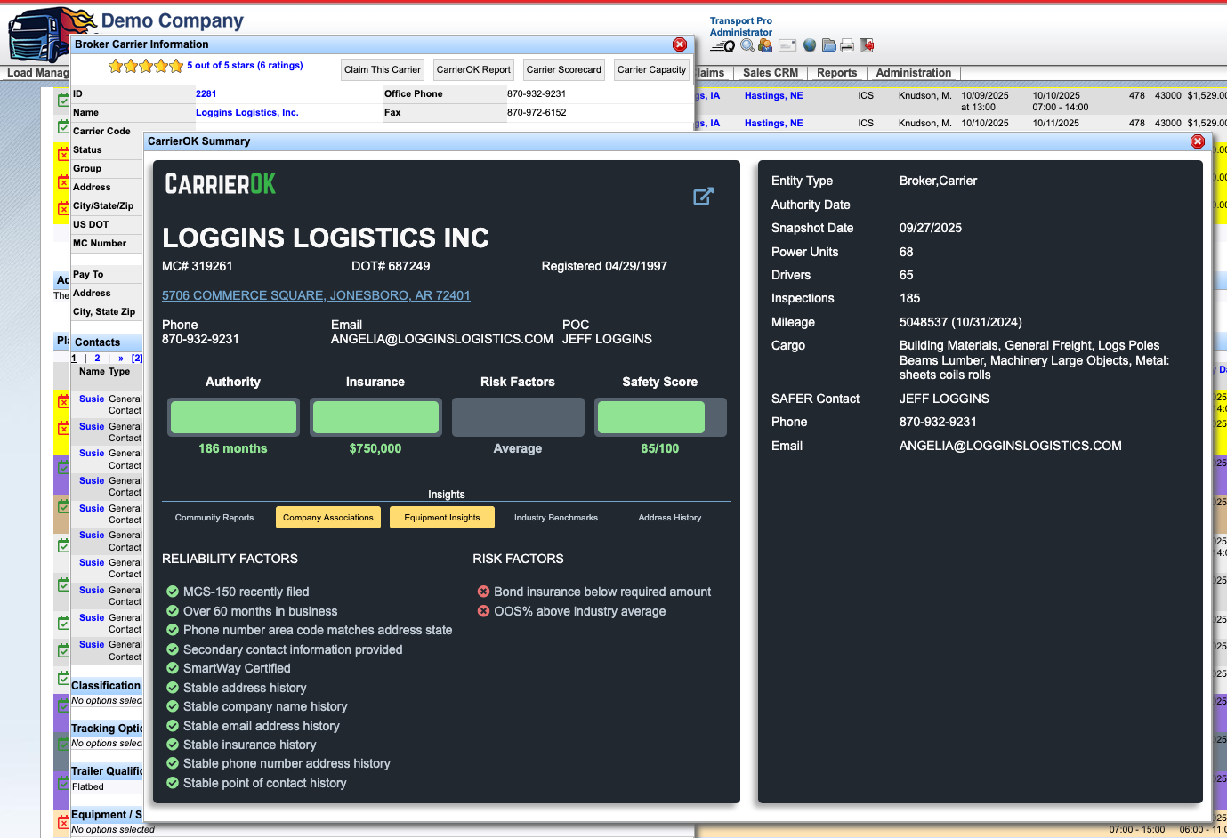Click the envelope mail icon in toolbar
1227x838 pixels.
click(787, 45)
